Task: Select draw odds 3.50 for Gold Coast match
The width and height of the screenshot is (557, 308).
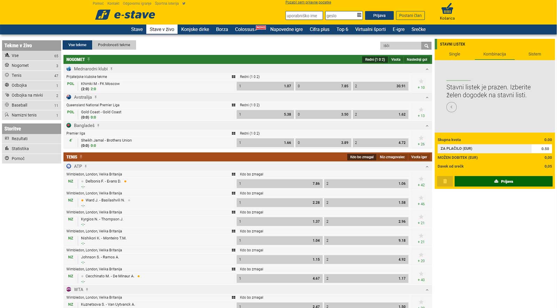Action: (323, 114)
